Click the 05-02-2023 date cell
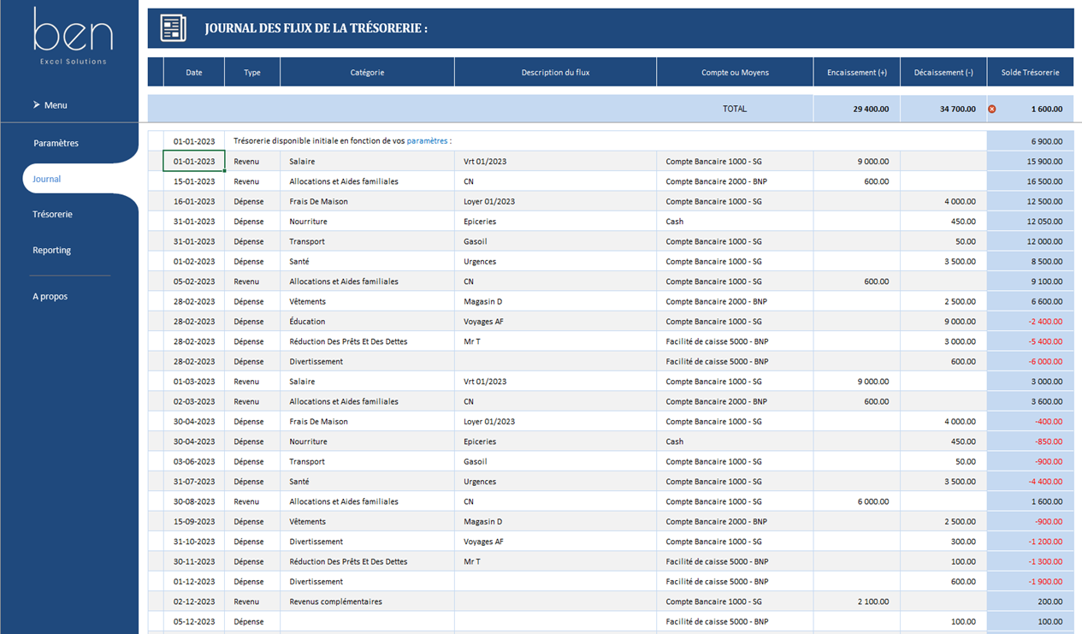Image resolution: width=1082 pixels, height=634 pixels. (x=194, y=281)
